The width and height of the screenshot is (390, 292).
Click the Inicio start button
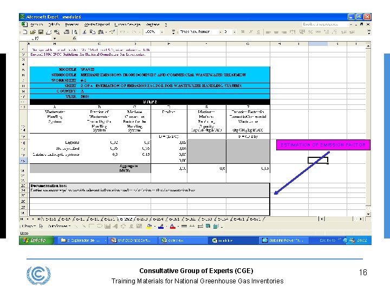[36, 240]
